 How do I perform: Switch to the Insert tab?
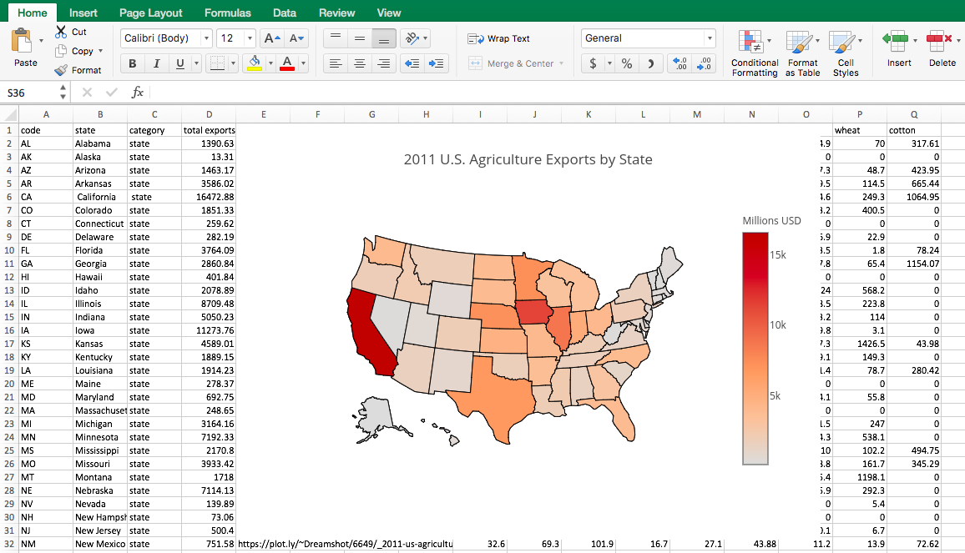point(83,13)
